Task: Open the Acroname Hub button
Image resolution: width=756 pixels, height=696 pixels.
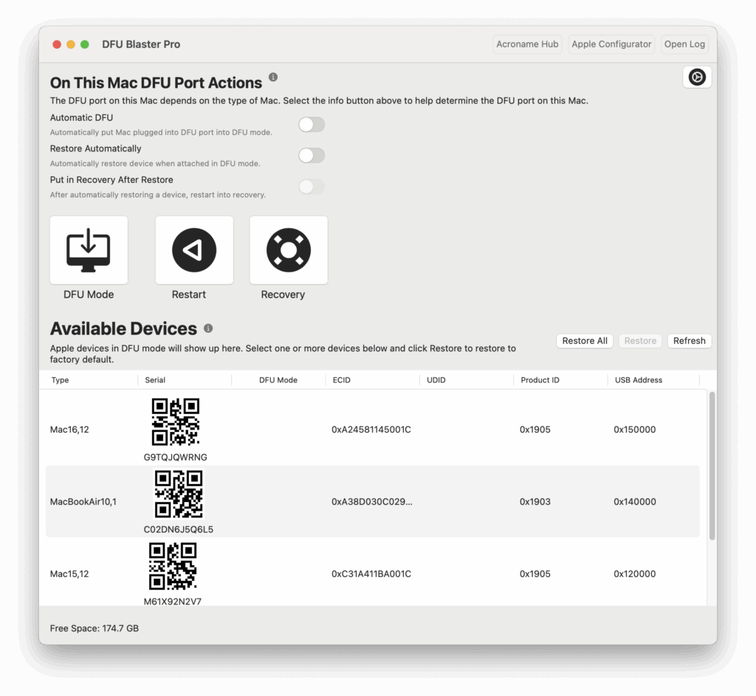Action: [527, 44]
